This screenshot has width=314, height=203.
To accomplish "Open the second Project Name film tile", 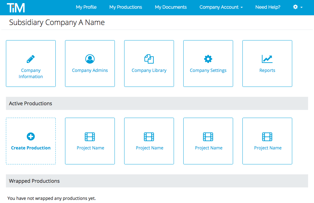I will 149,141.
